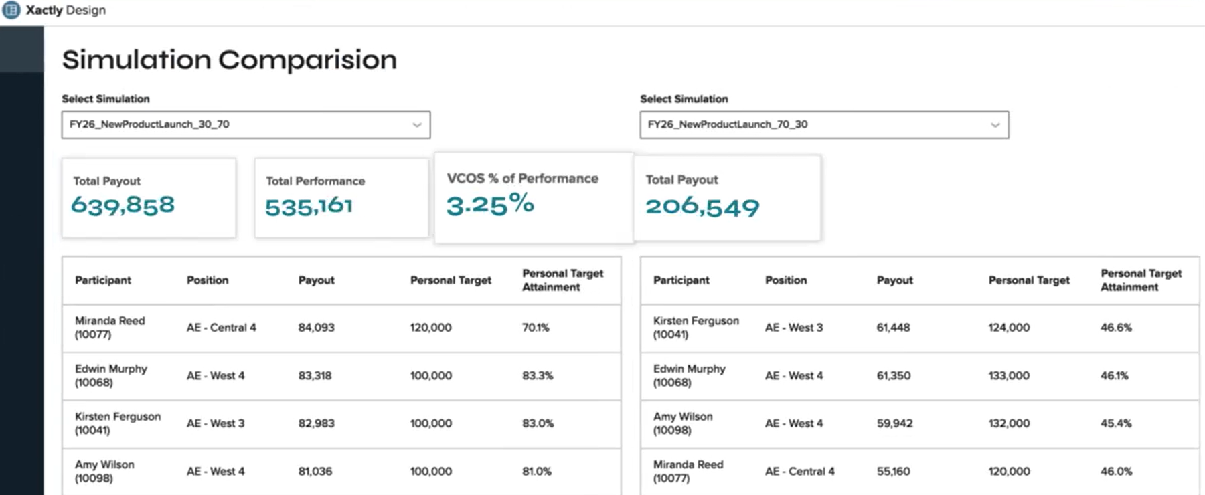Click payout value 82,983
Image resolution: width=1205 pixels, height=495 pixels.
click(x=316, y=423)
